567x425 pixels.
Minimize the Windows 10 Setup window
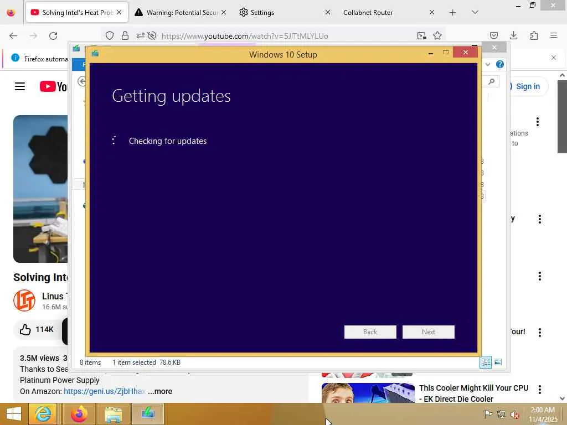coord(431,53)
